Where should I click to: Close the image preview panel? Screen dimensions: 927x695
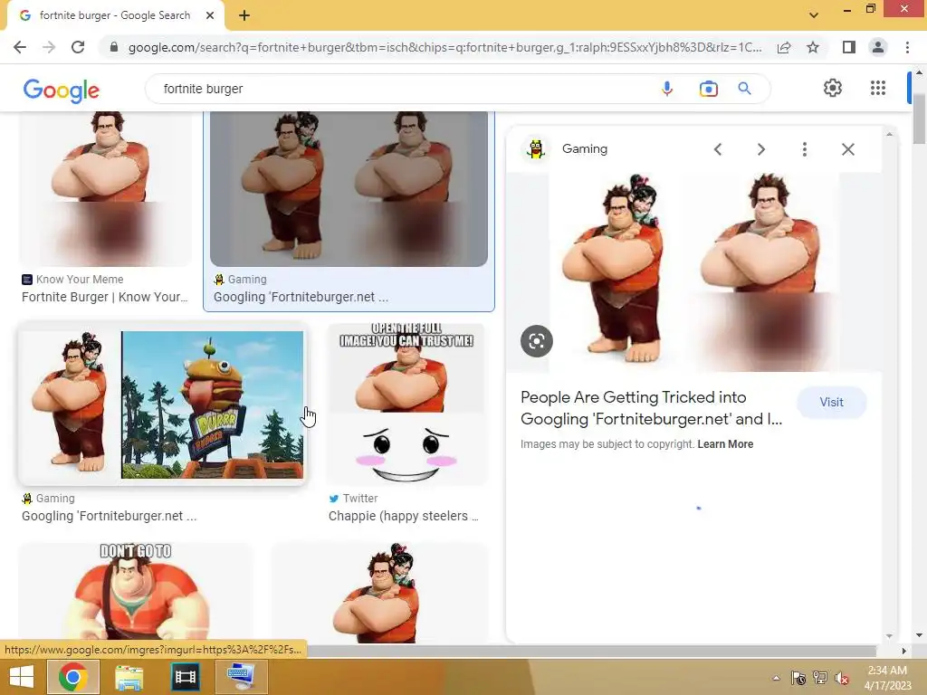point(847,149)
